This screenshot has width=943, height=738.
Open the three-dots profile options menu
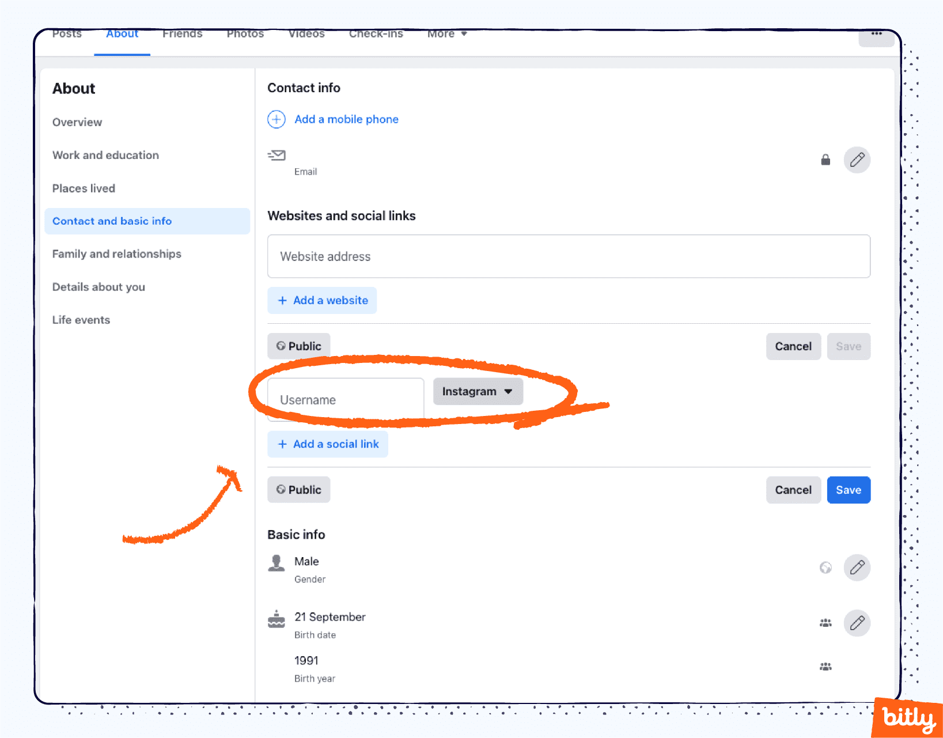click(876, 36)
